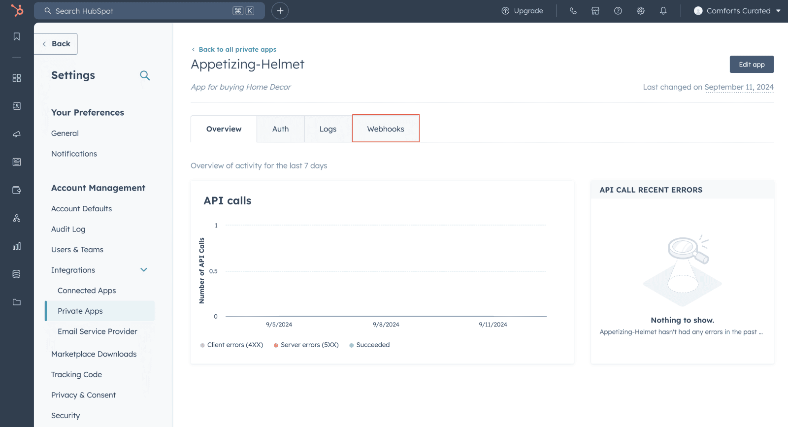This screenshot has width=788, height=427.
Task: Focus the Search HubSpot field
Action: pos(149,11)
